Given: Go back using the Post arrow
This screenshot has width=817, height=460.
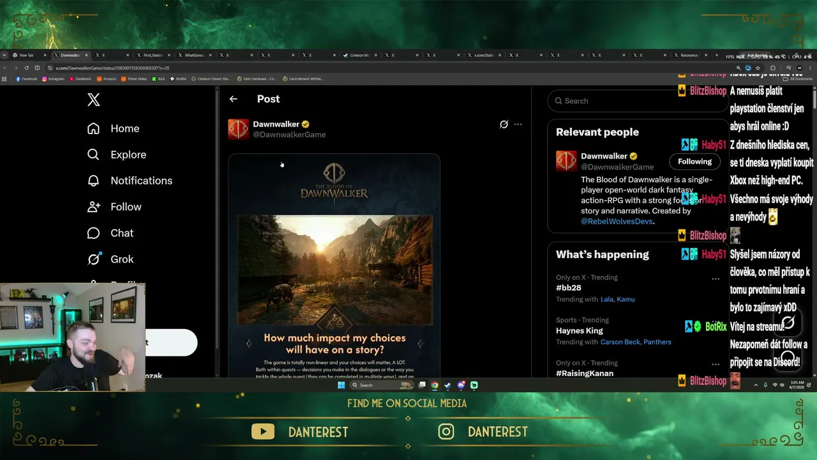Looking at the screenshot, I should click(233, 99).
